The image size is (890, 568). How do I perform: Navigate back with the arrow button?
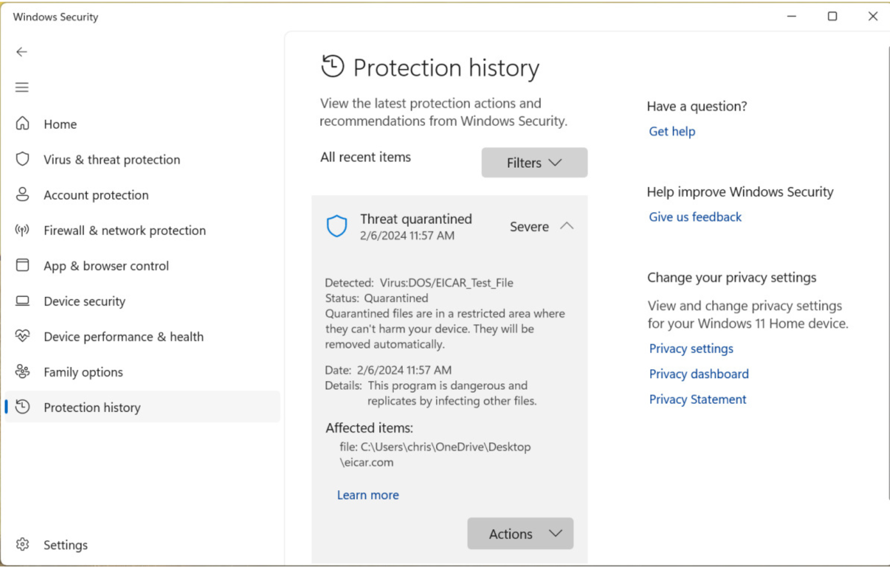[22, 52]
